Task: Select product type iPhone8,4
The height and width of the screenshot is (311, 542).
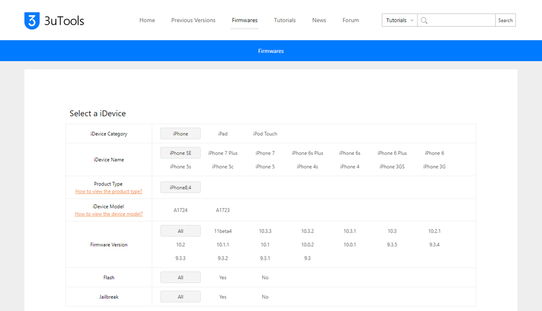Action: click(x=180, y=187)
